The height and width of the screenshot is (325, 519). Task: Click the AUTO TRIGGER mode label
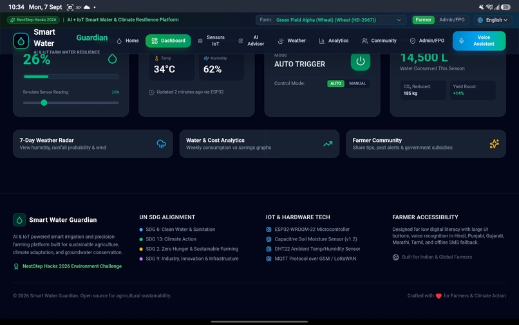[x=299, y=64]
